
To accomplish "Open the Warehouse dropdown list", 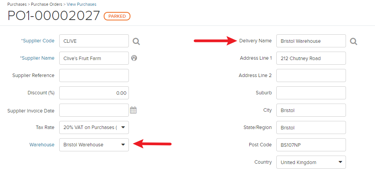I will pos(94,145).
